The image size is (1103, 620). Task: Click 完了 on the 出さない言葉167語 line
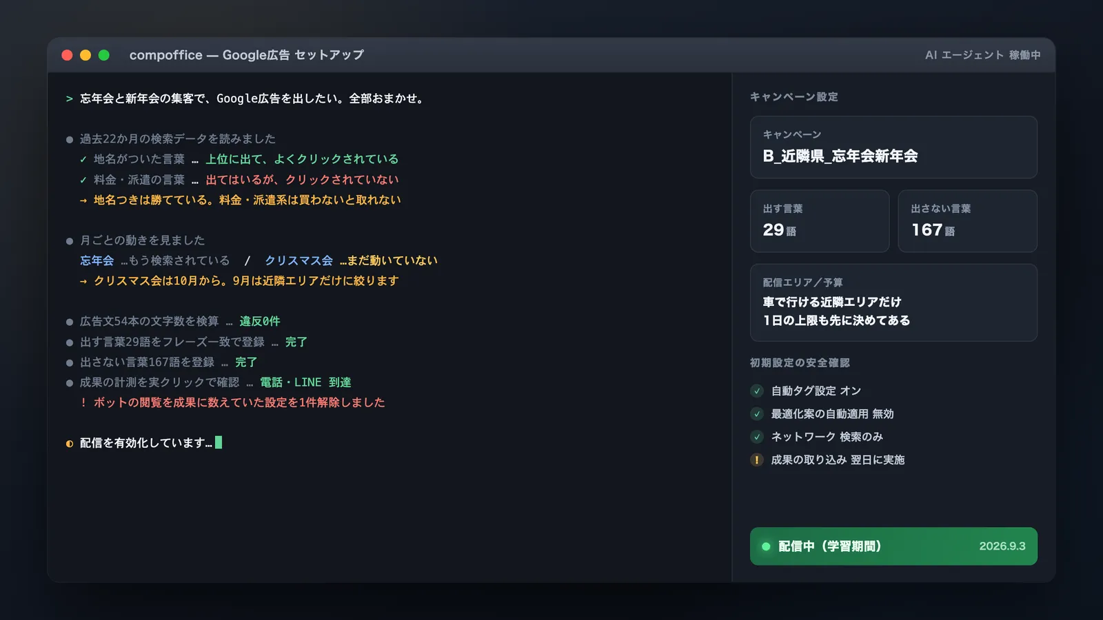[x=246, y=362]
